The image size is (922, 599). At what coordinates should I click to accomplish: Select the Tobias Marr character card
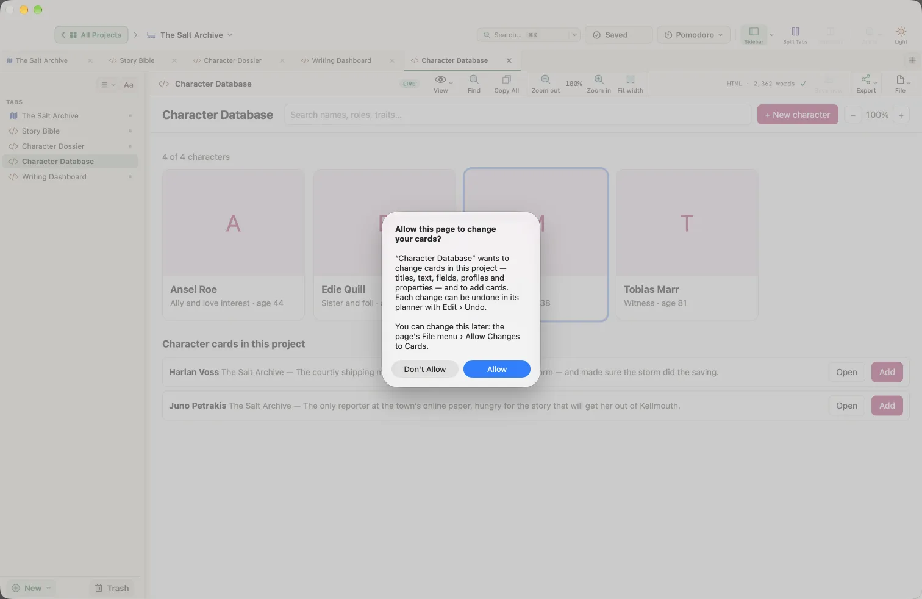click(x=687, y=245)
